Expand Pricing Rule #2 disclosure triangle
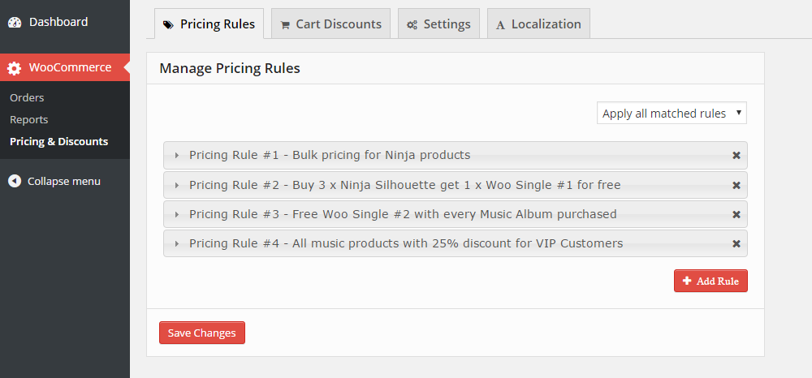Screen dimensions: 812x378 pos(177,185)
